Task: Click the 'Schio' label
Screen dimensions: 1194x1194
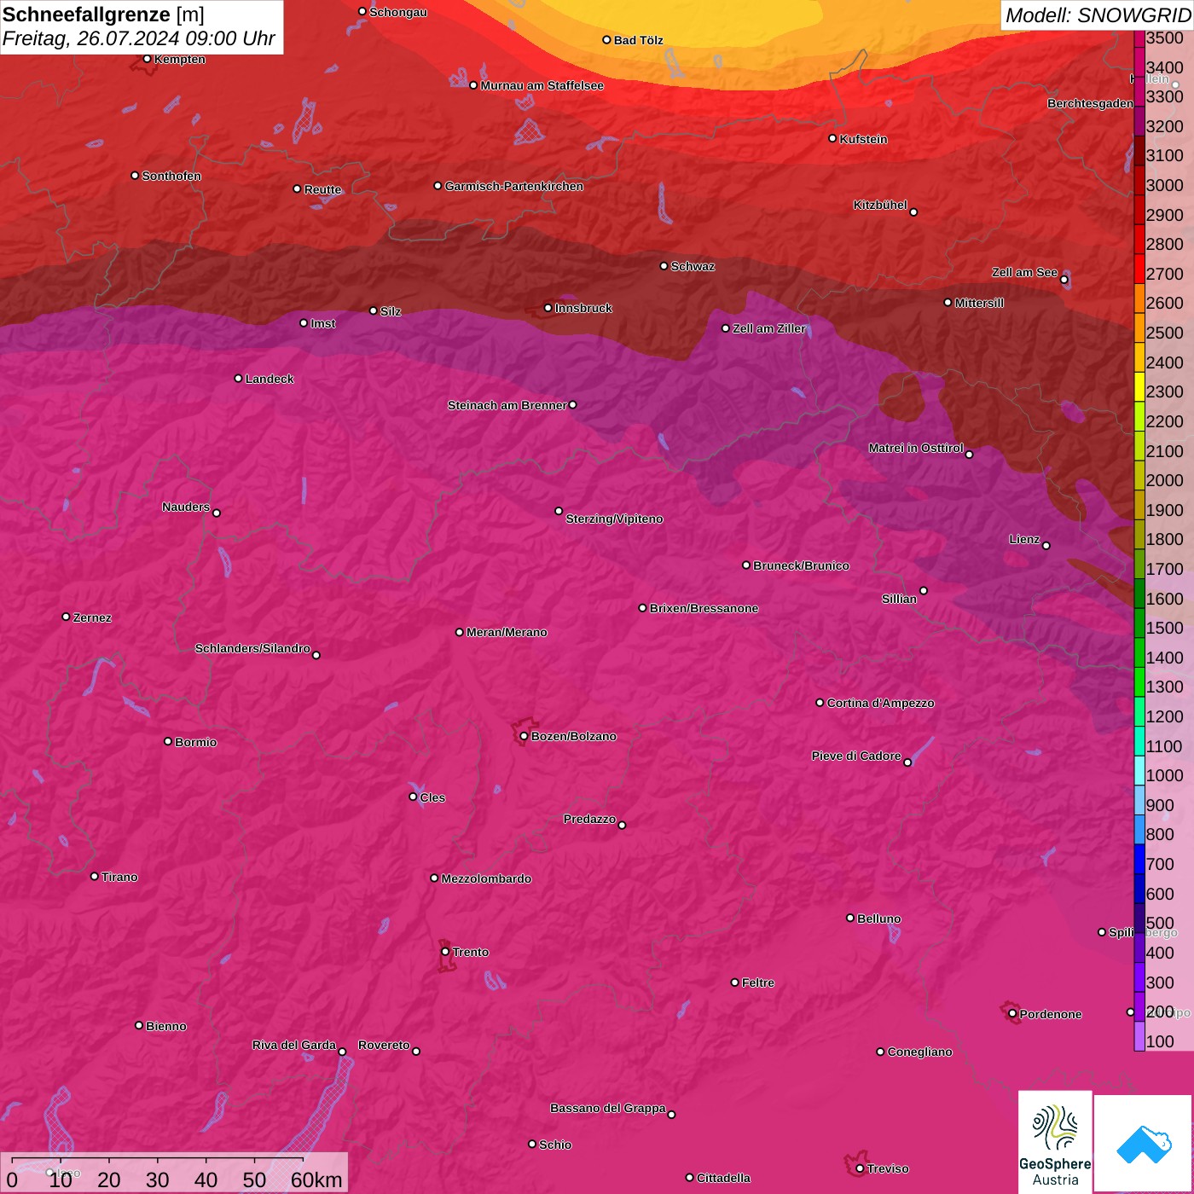Action: 555,1145
